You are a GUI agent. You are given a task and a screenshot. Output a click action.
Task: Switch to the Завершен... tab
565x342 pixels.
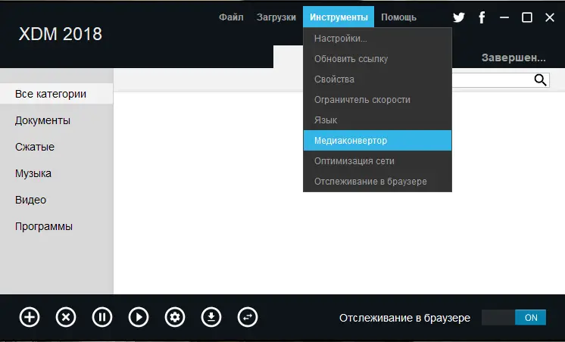pyautogui.click(x=513, y=58)
